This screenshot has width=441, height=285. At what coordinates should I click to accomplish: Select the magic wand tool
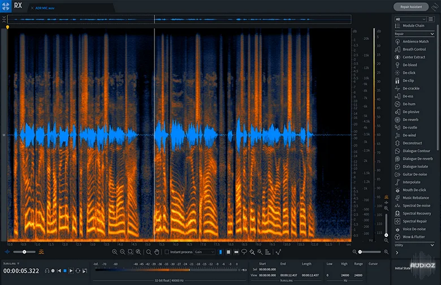click(260, 252)
